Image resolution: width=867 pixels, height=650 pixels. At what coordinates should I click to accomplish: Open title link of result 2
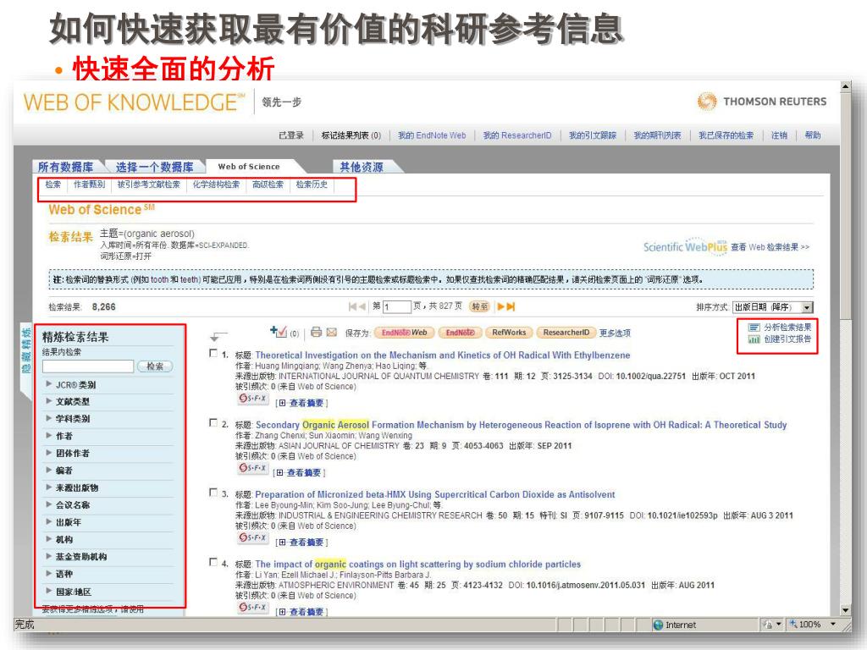click(x=521, y=425)
